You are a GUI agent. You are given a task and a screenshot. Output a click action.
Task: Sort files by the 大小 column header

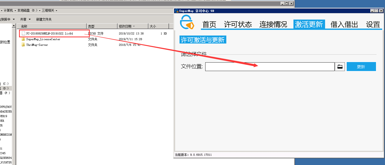pyautogui.click(x=158, y=26)
